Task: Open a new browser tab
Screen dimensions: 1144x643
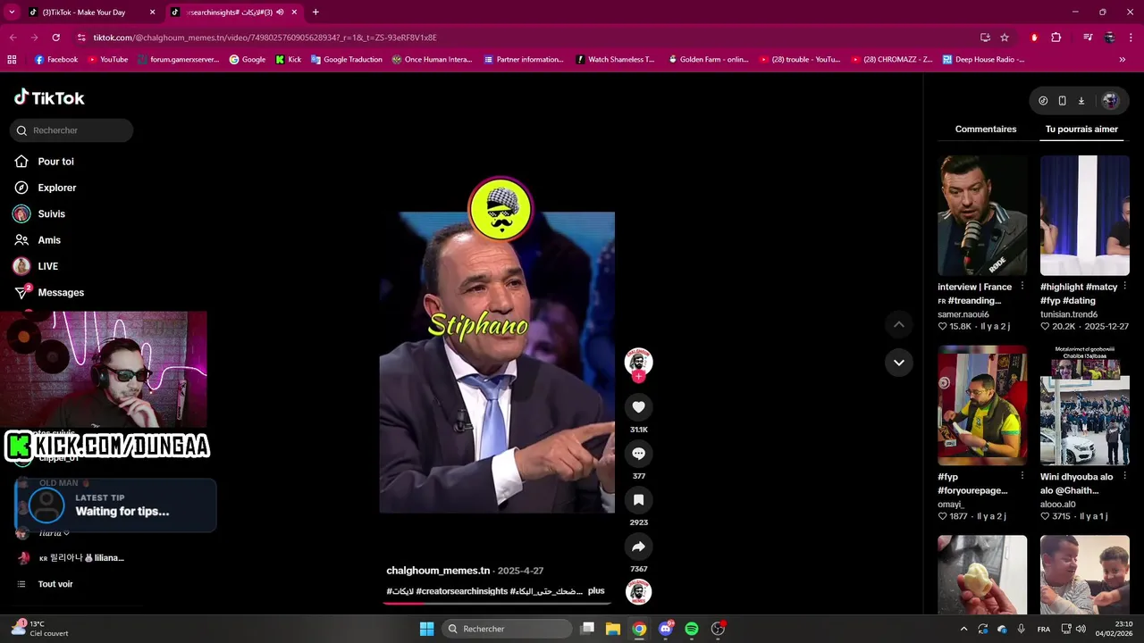Action: [x=315, y=13]
